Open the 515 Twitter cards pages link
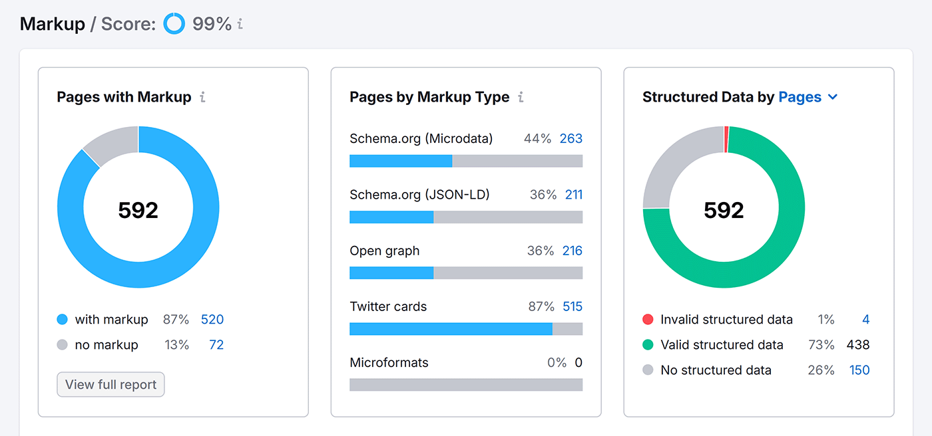Viewport: 932px width, 436px height. 574,306
